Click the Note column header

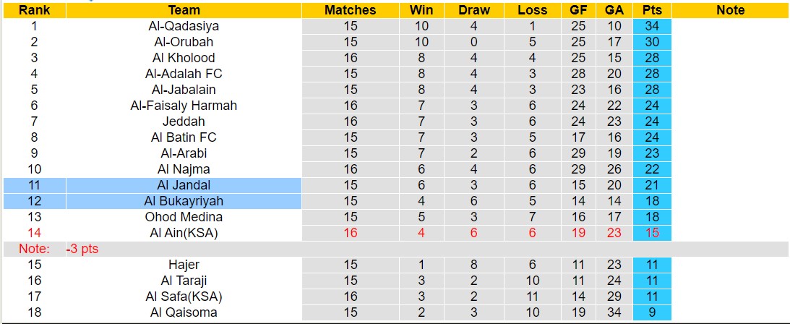point(730,10)
